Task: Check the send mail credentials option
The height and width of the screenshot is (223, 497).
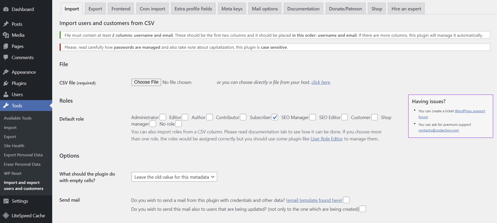Action: (346, 200)
